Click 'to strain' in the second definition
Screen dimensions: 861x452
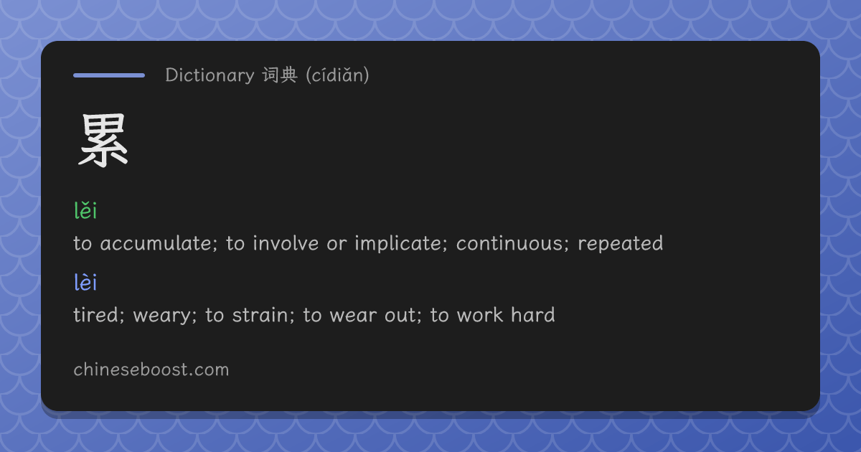tap(249, 315)
